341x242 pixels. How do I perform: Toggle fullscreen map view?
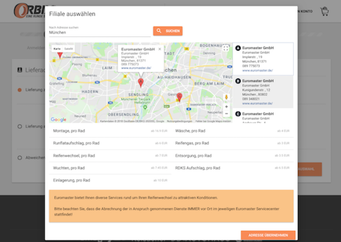pos(226,48)
